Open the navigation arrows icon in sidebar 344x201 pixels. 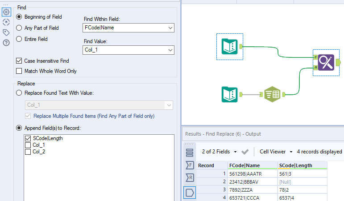click(6, 22)
